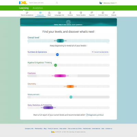Screen dimensions: 137x137
Task: Open the International footer link
Action: [x=96, y=129]
